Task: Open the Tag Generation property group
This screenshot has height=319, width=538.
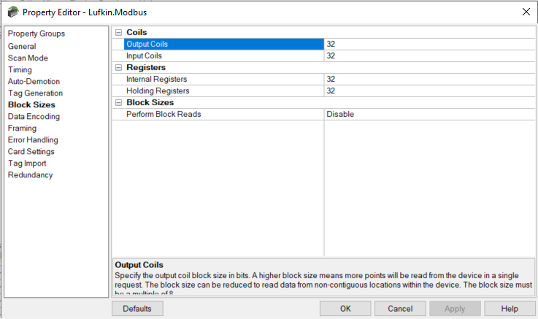Action: point(35,93)
